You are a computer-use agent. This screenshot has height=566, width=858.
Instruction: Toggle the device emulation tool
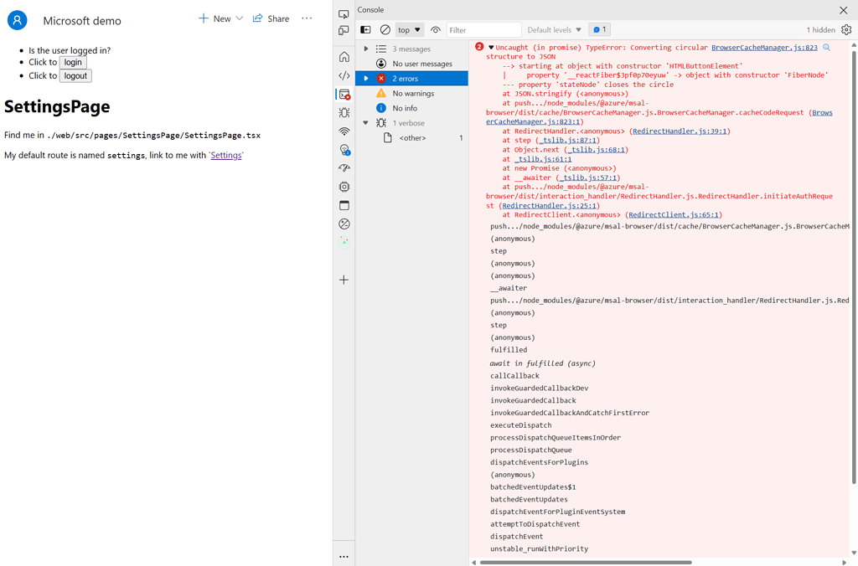pyautogui.click(x=344, y=30)
